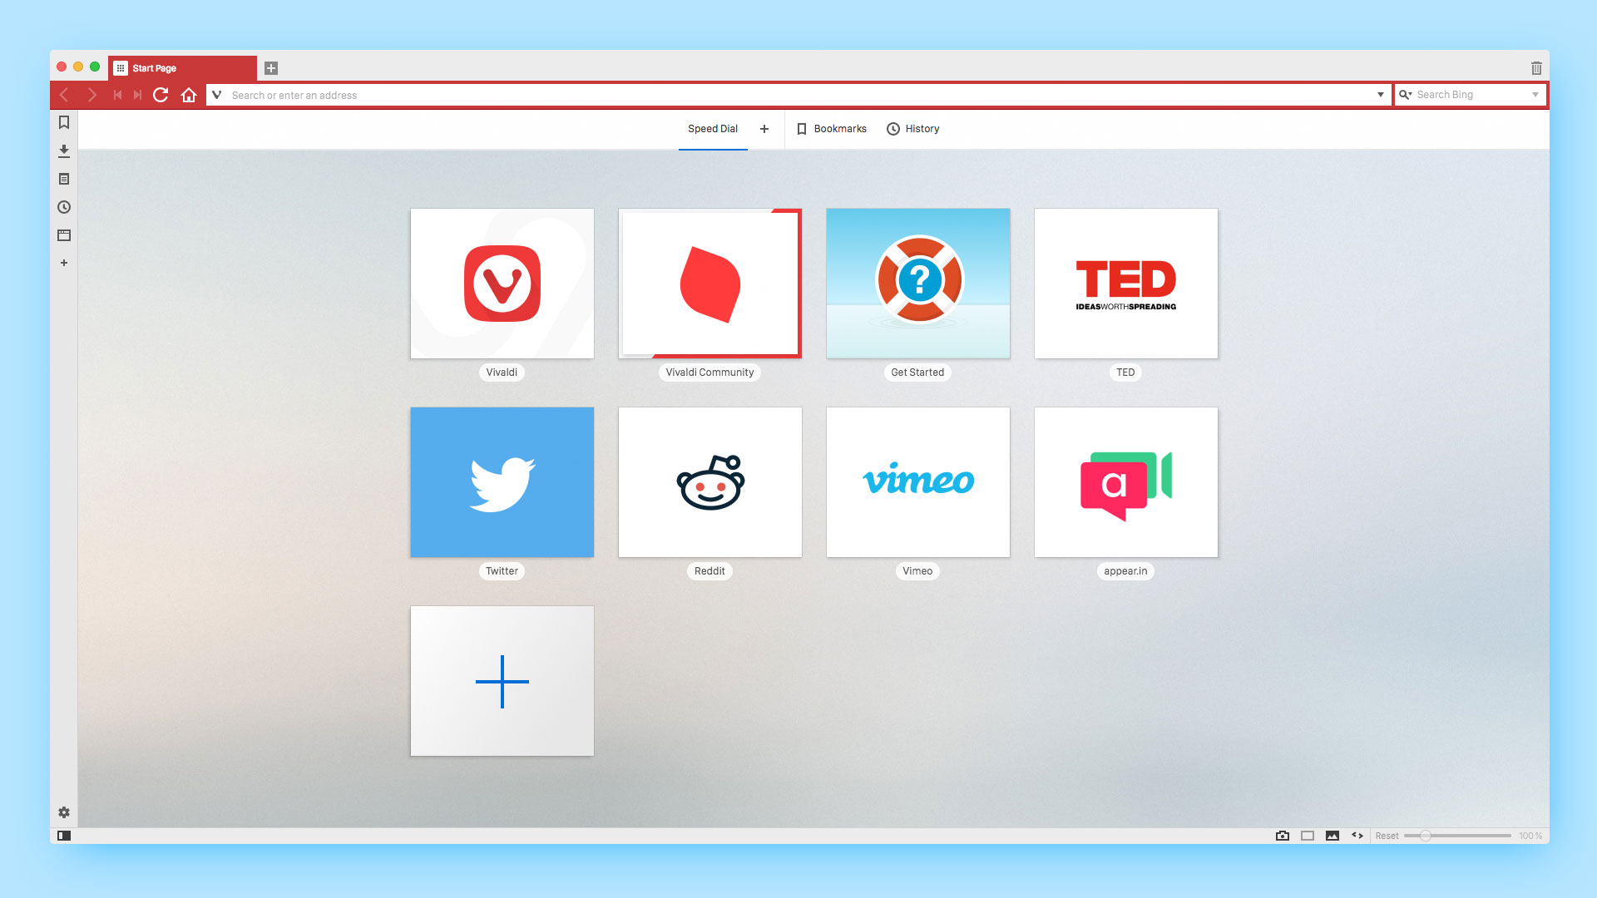Open the Twitter speed dial
1597x898 pixels.
[502, 481]
